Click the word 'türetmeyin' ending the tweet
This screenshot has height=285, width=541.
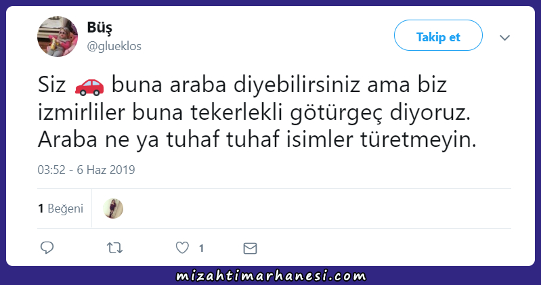[418, 140]
